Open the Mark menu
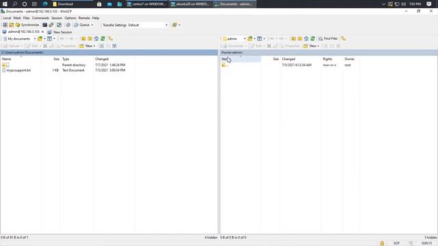438x246 pixels. (x=17, y=18)
